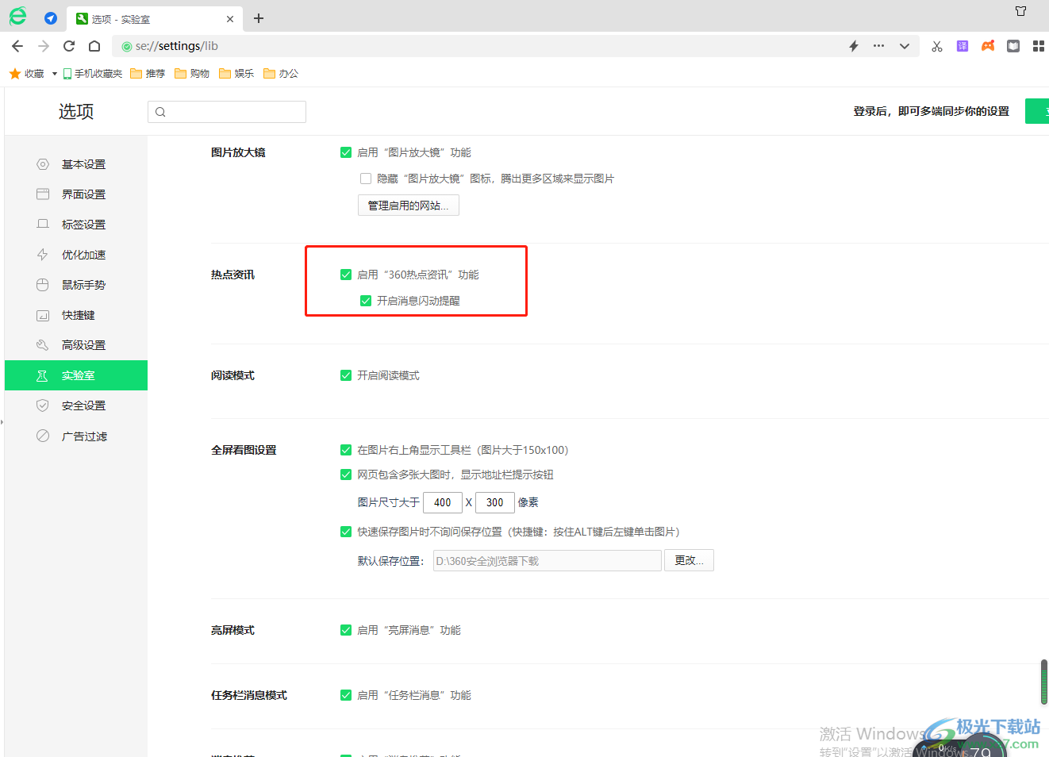Click 管理启用的网站... button
1049x757 pixels.
[409, 206]
